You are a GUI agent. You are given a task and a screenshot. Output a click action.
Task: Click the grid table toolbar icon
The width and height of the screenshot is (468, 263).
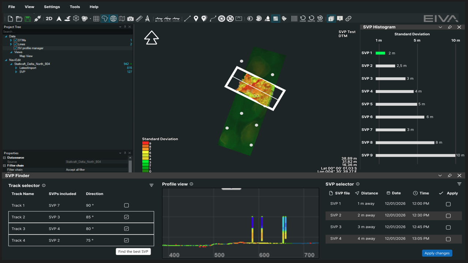point(96,19)
